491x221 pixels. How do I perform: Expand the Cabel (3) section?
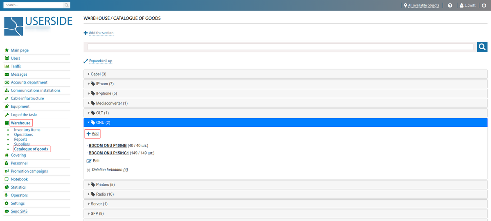(x=98, y=74)
